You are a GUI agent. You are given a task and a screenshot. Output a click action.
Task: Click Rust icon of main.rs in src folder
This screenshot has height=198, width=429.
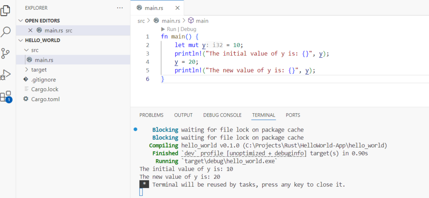(x=30, y=60)
